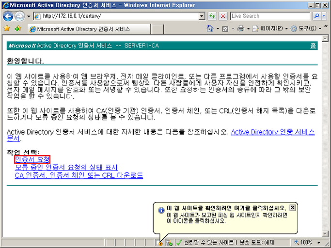Viewport: 331px width, 248px height.
Task: Go to Home page icon
Action: coord(210,29)
